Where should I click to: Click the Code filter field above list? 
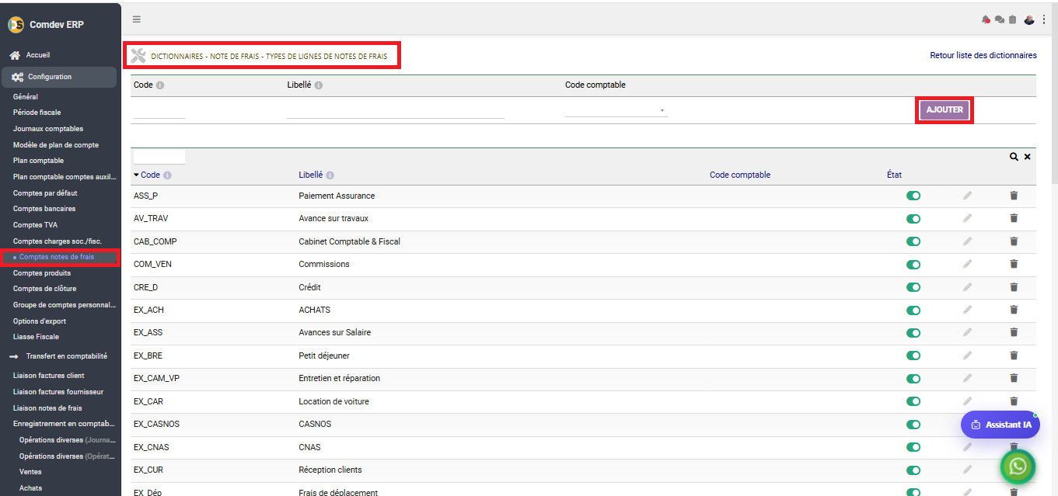[159, 157]
